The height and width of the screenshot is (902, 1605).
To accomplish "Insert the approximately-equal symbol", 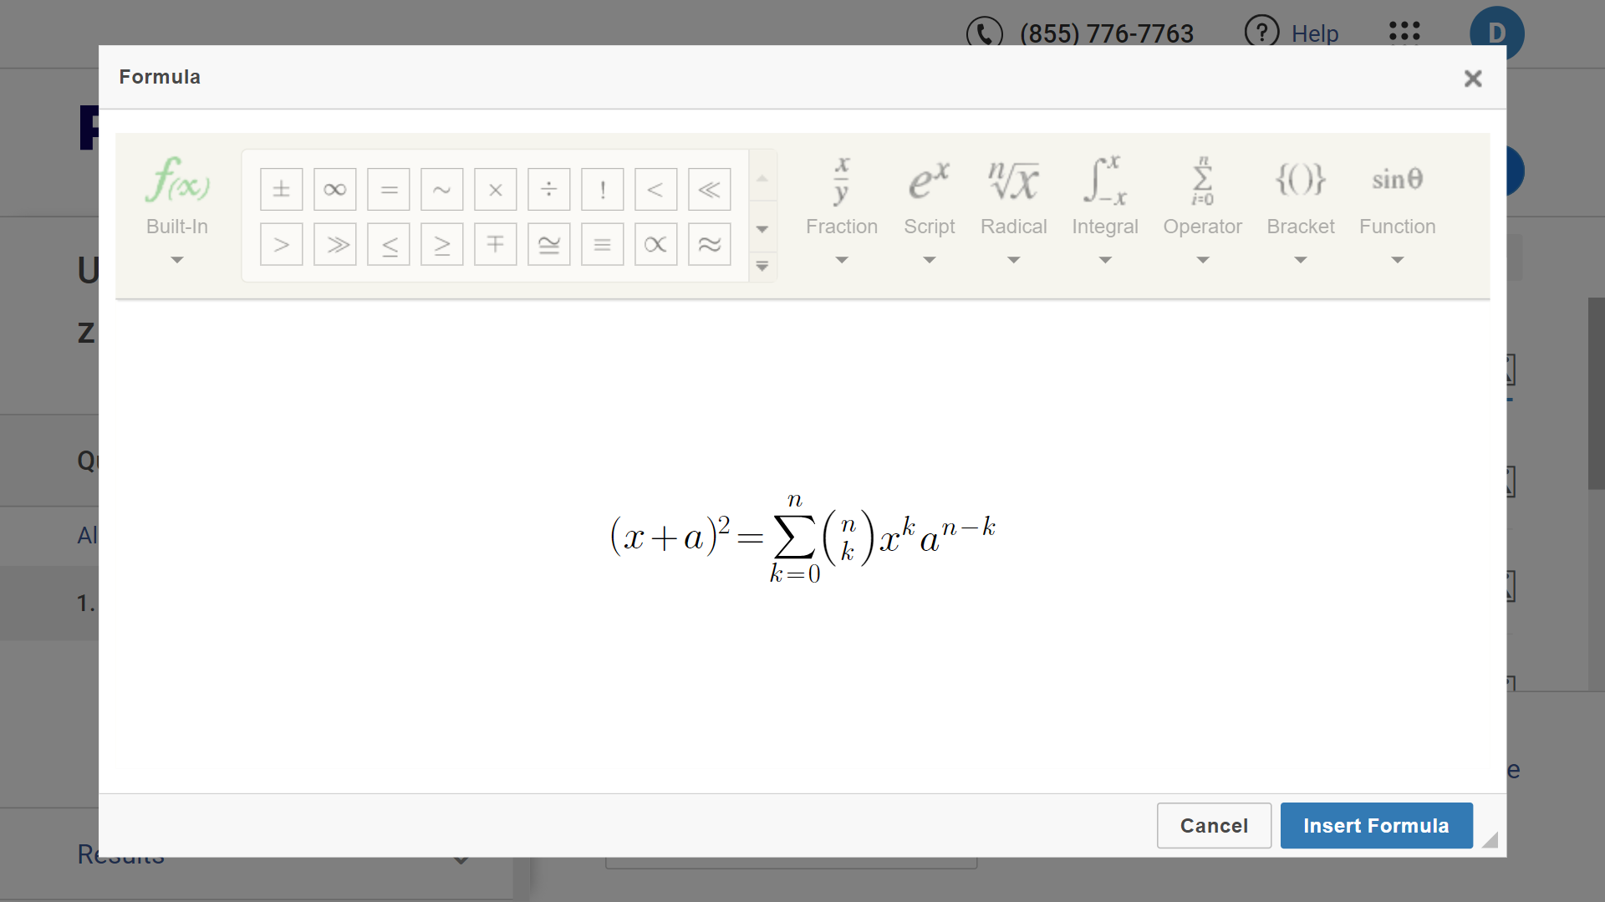I will pyautogui.click(x=709, y=245).
